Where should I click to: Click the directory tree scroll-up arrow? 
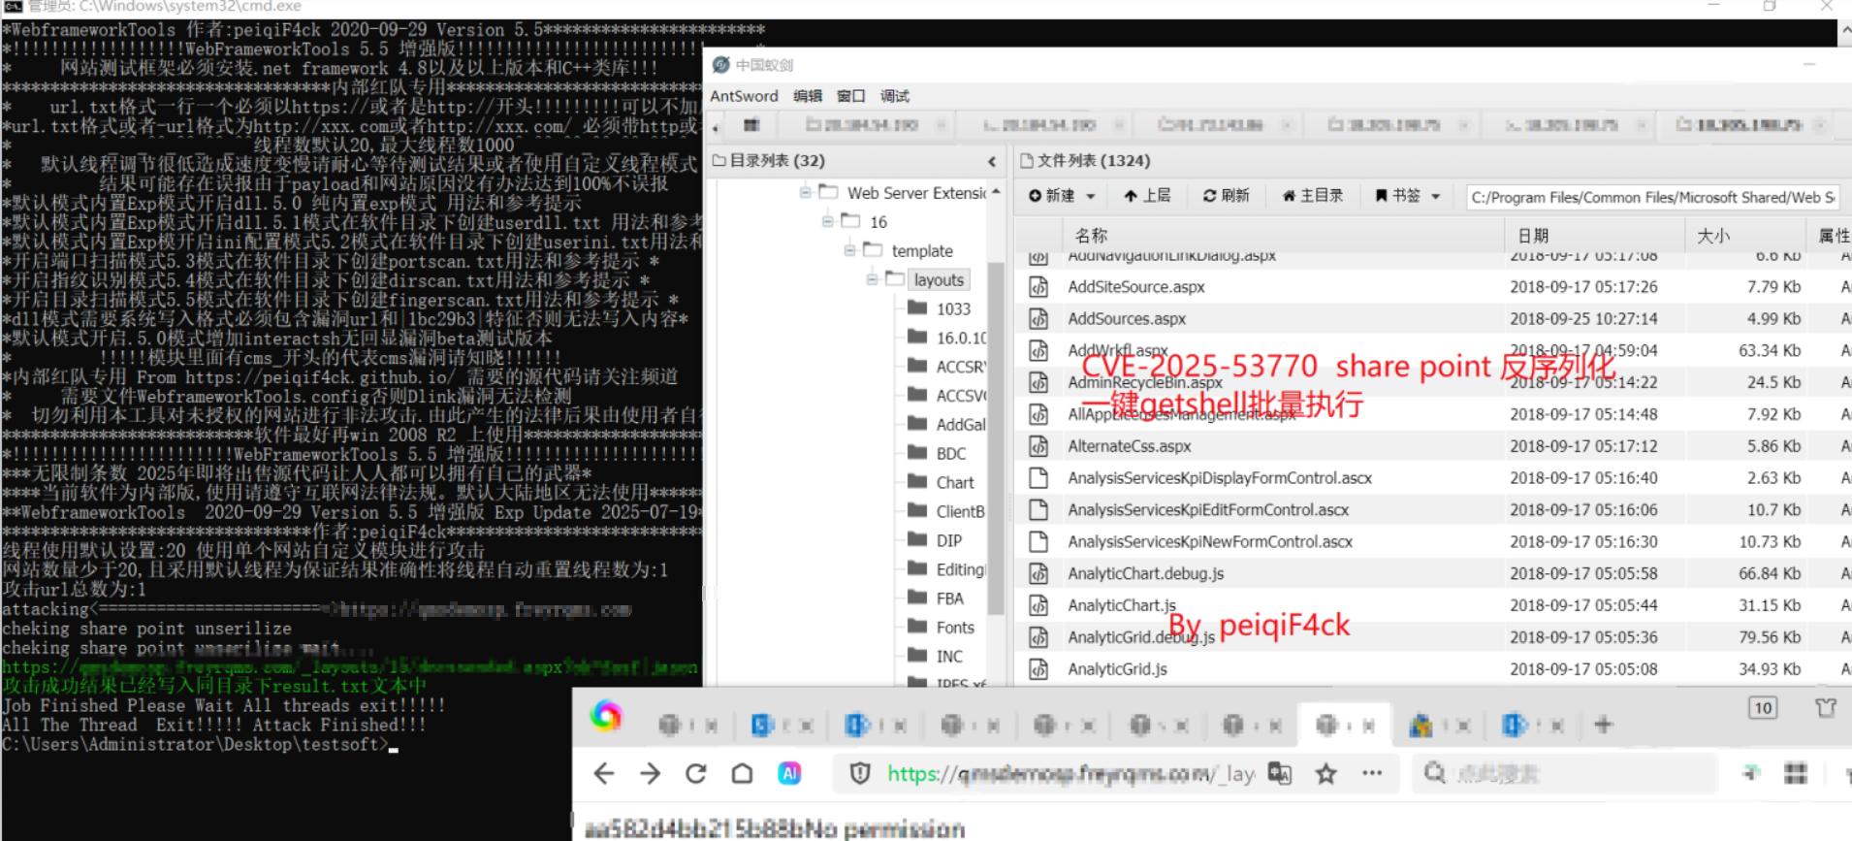(x=996, y=192)
